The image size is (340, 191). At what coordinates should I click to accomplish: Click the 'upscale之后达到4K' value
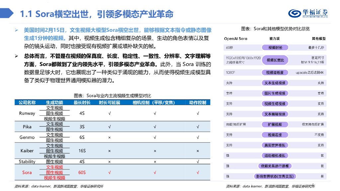[310, 73]
